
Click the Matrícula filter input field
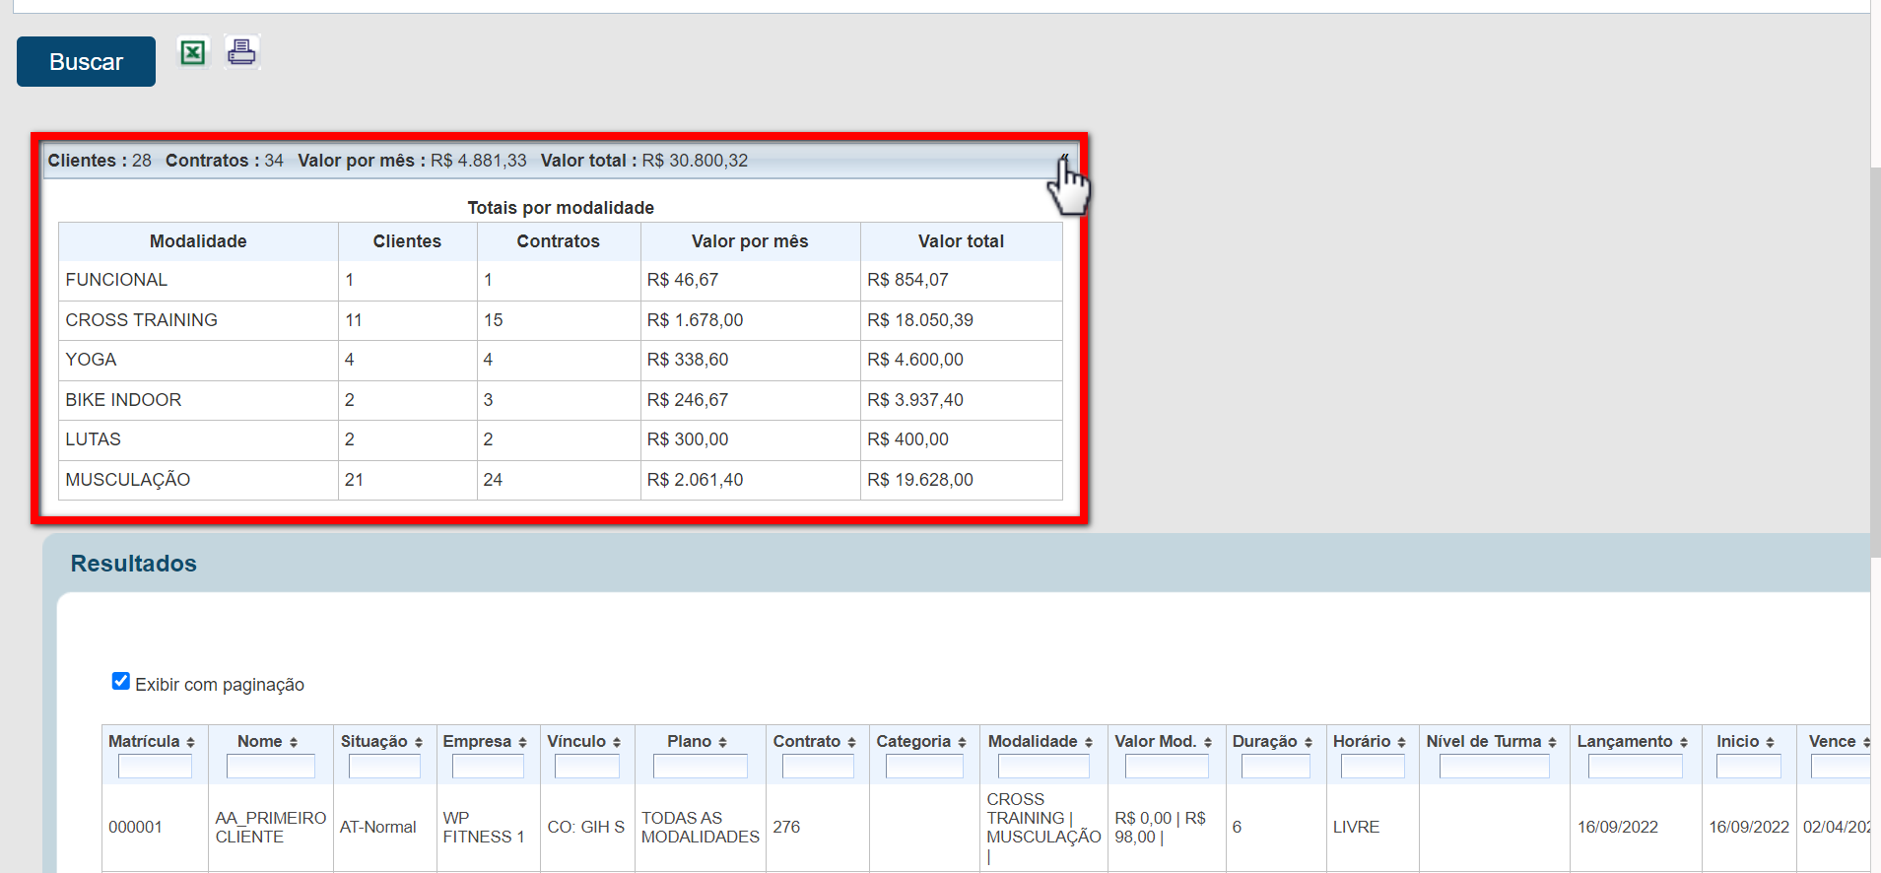pos(155,767)
